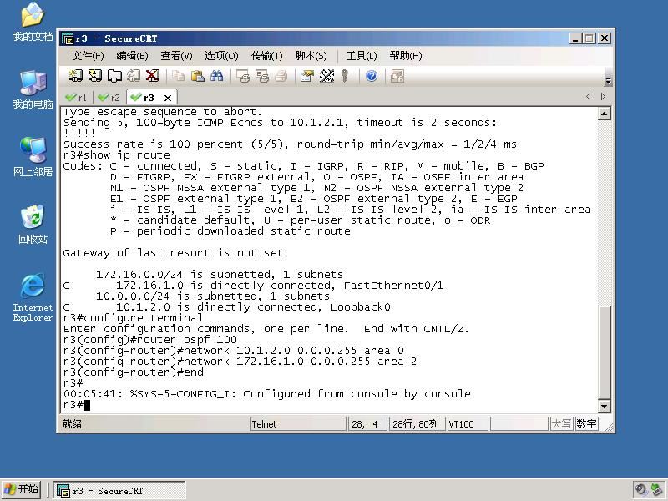Click the Quick Connect lightning icon

[x=95, y=76]
